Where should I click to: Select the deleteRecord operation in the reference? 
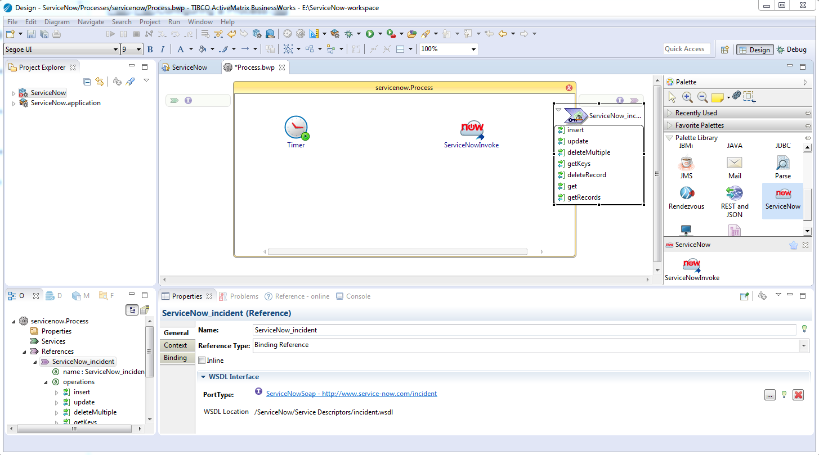point(587,175)
